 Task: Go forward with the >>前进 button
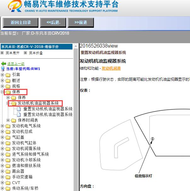pyautogui.click(x=81, y=22)
